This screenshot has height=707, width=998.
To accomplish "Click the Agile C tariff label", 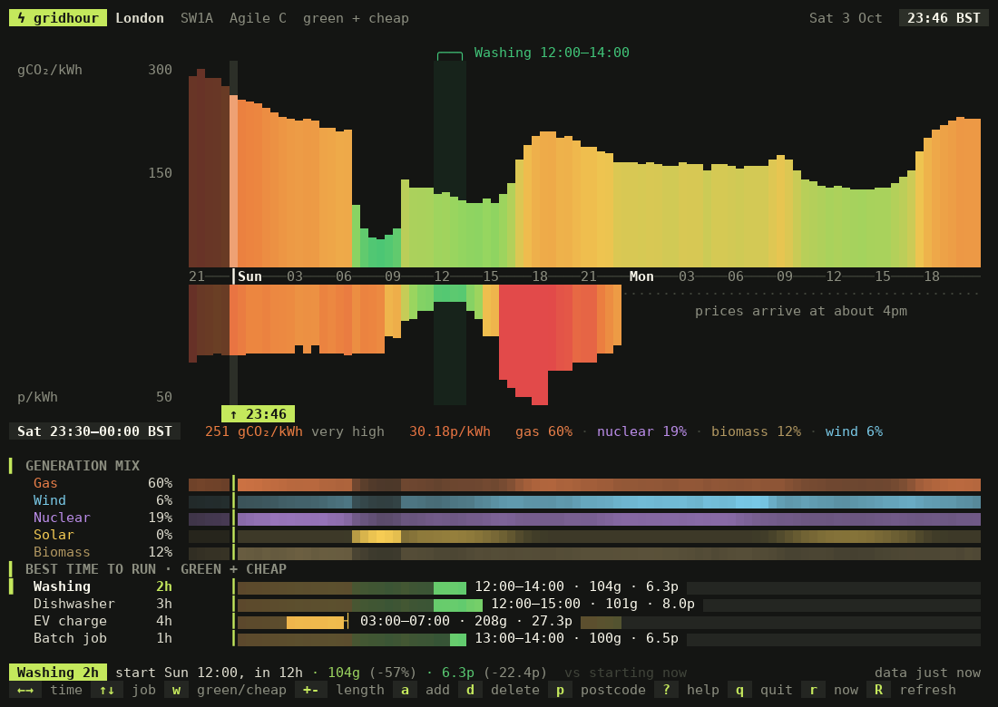I will tap(258, 18).
